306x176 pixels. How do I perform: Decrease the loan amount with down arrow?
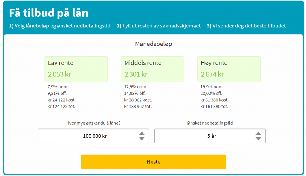(x=142, y=139)
